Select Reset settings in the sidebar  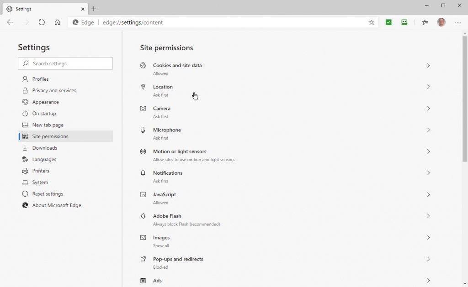point(46,193)
